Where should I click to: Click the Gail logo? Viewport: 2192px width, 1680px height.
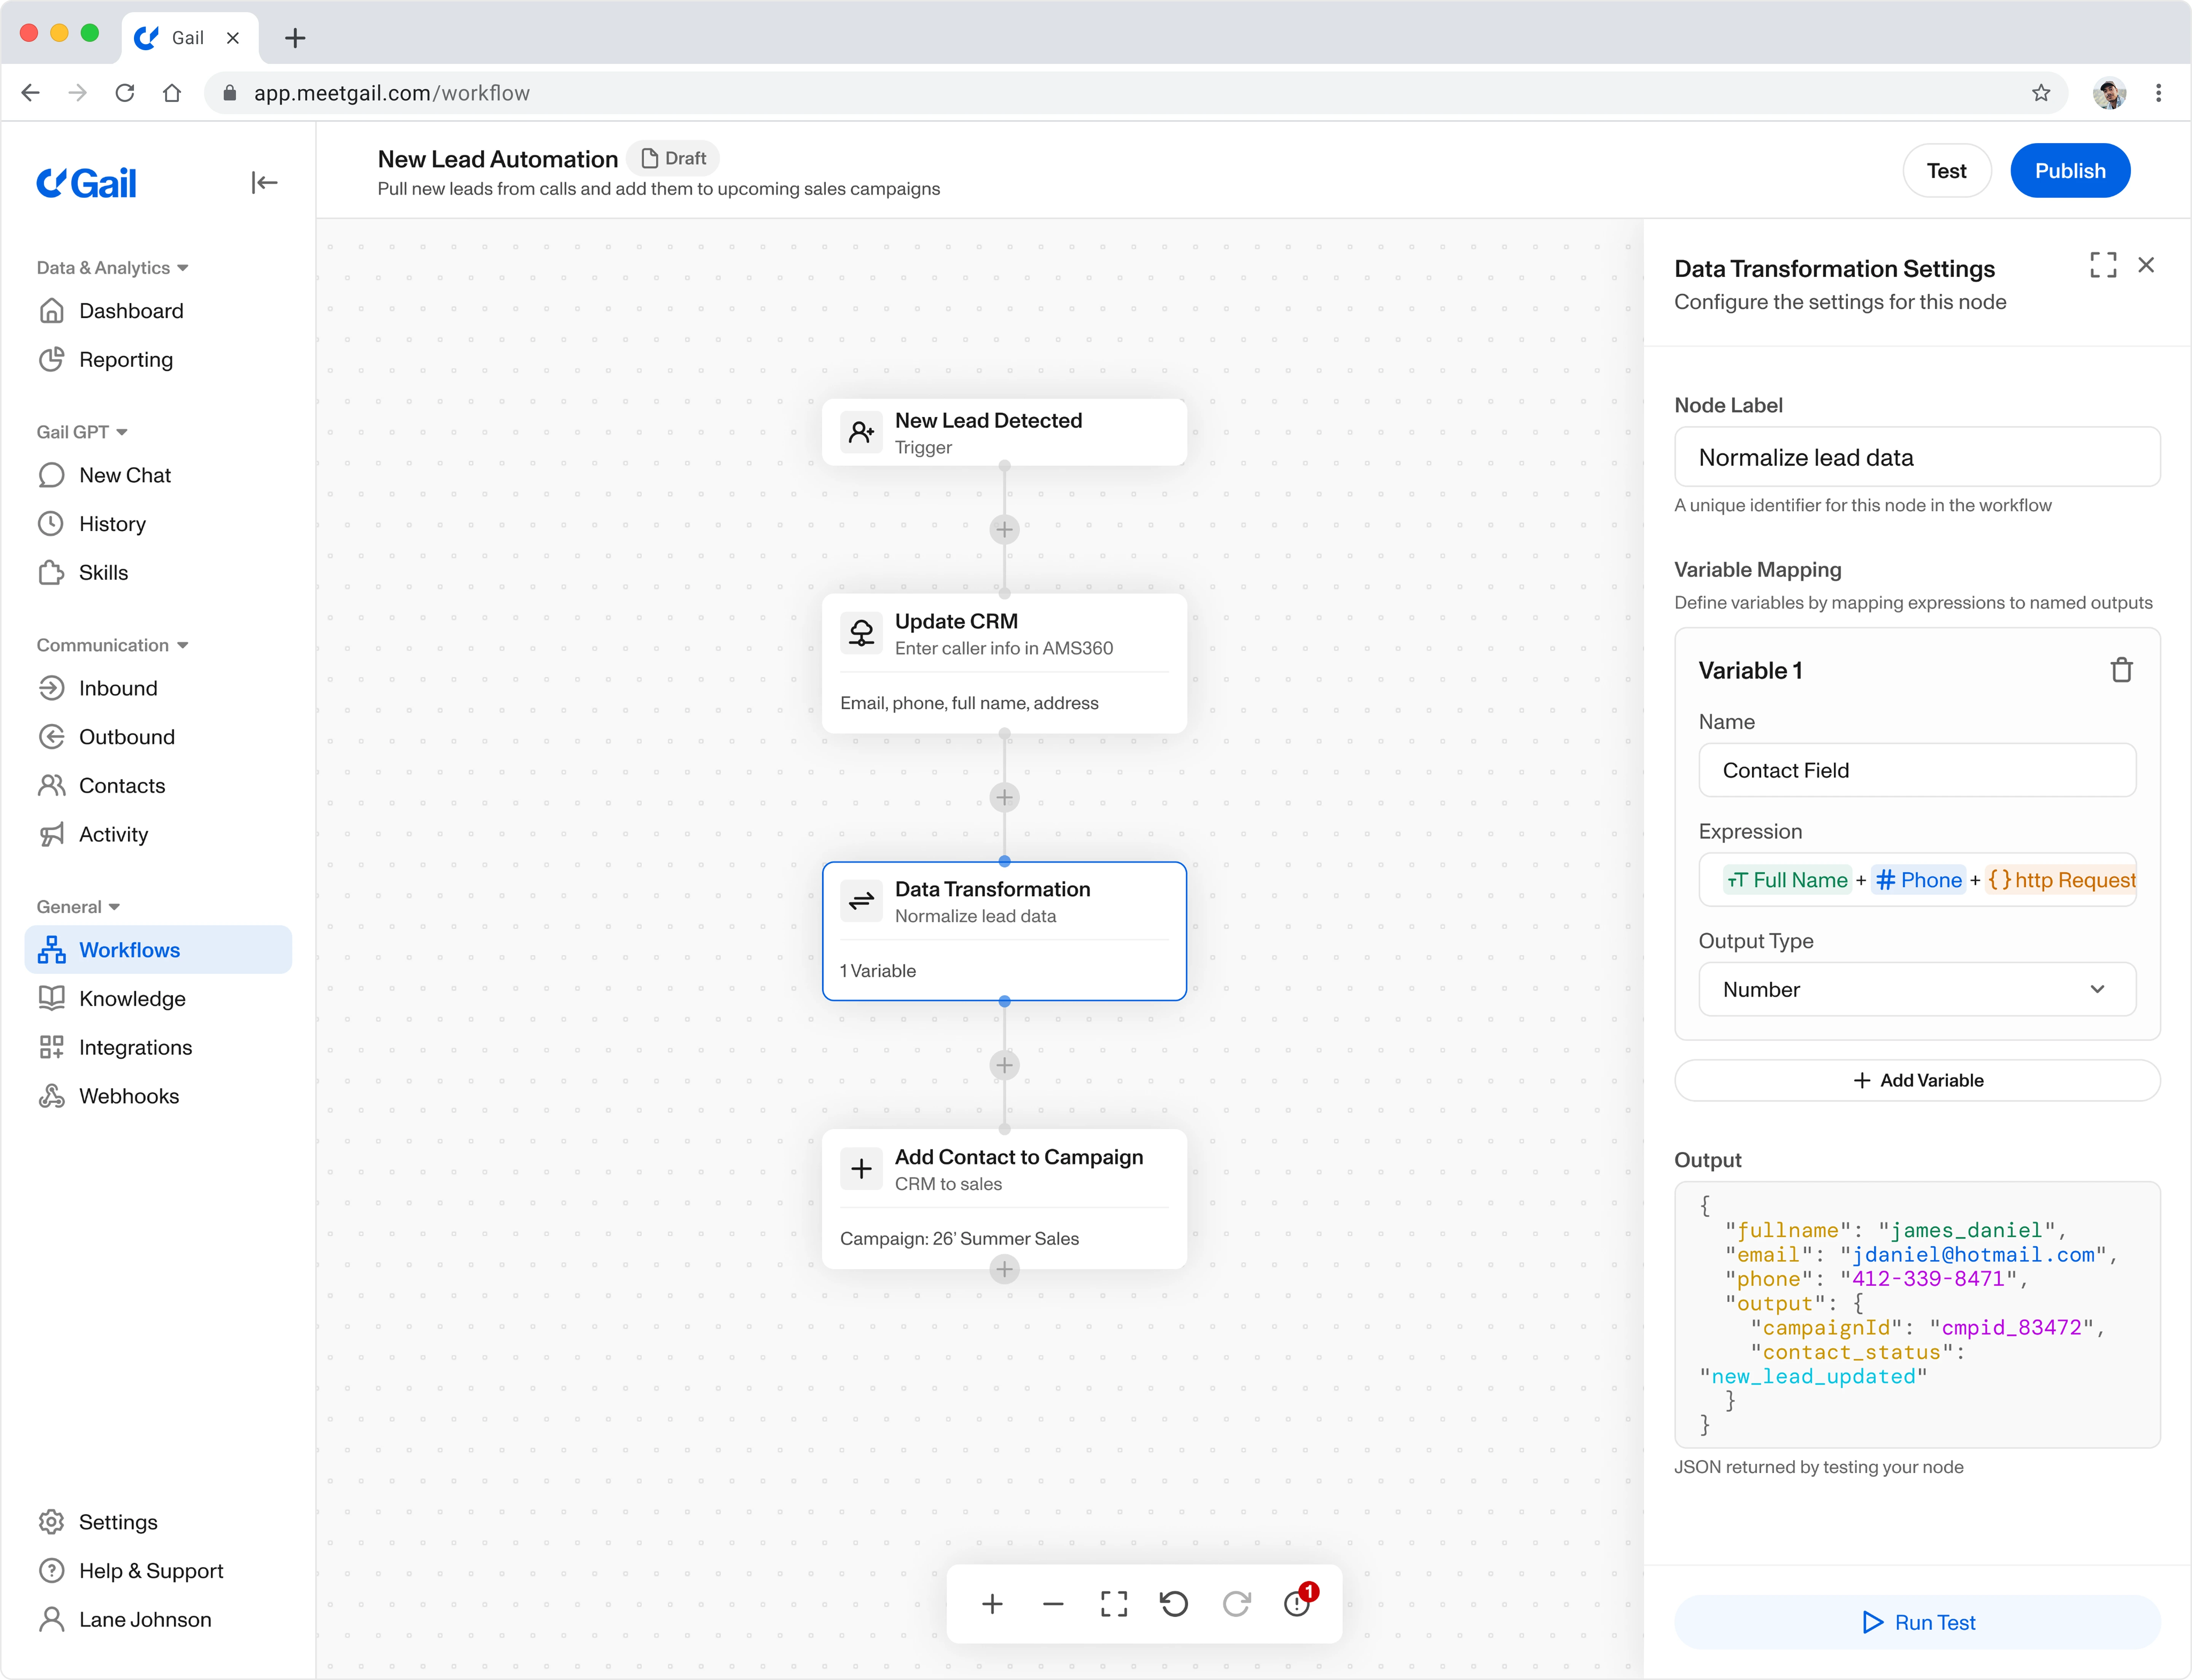pos(86,183)
